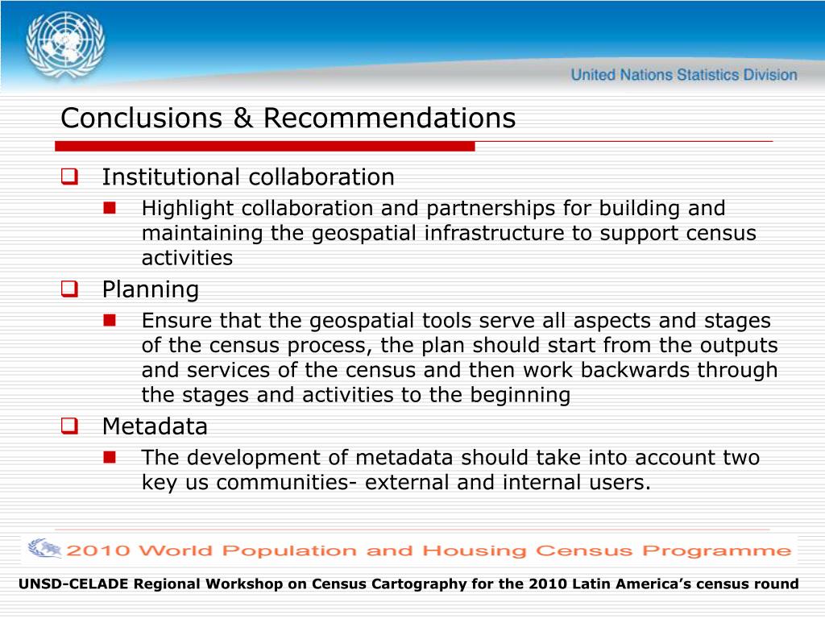Screen dimensions: 825x619
Task: Click the 'Metadata' heading
Action: [155, 426]
